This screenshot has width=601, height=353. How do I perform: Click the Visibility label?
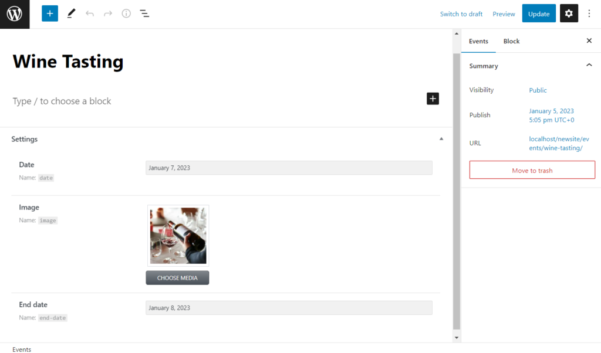click(481, 90)
